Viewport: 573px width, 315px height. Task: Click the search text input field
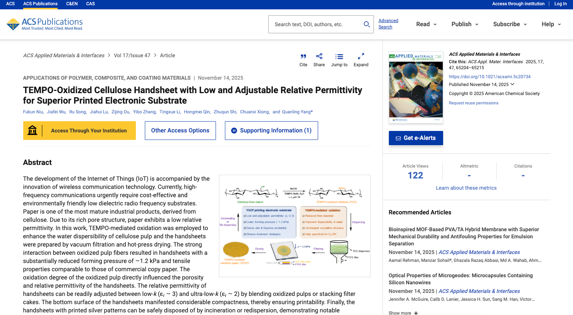pyautogui.click(x=316, y=24)
